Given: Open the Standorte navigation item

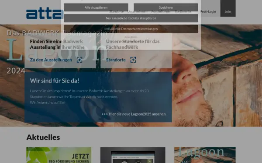Looking at the screenshot, I should [117, 11].
